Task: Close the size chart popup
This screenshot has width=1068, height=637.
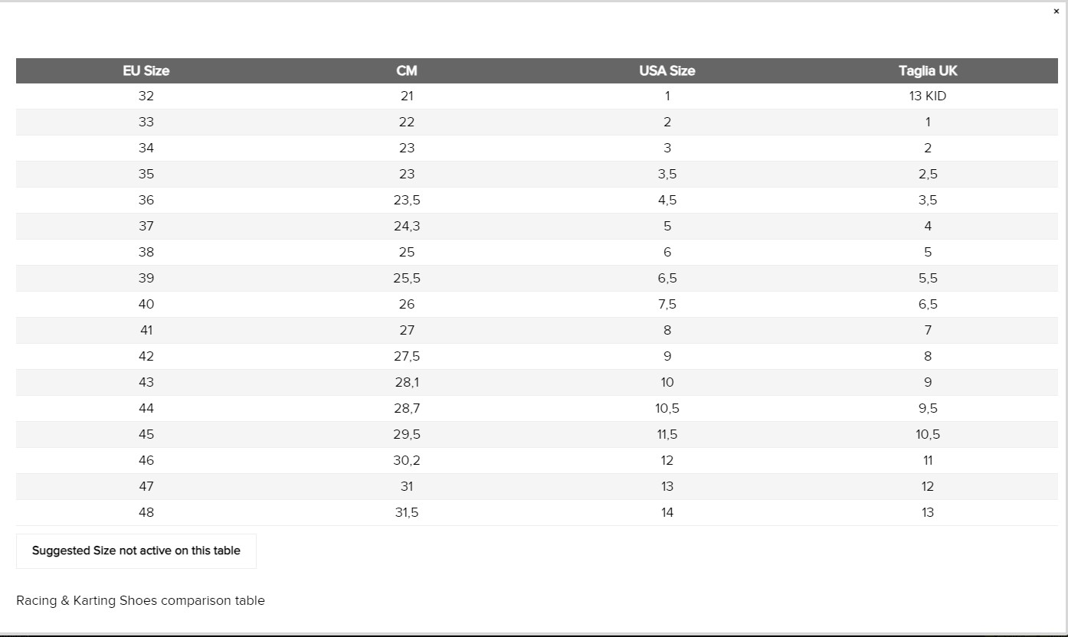Action: click(x=1057, y=11)
